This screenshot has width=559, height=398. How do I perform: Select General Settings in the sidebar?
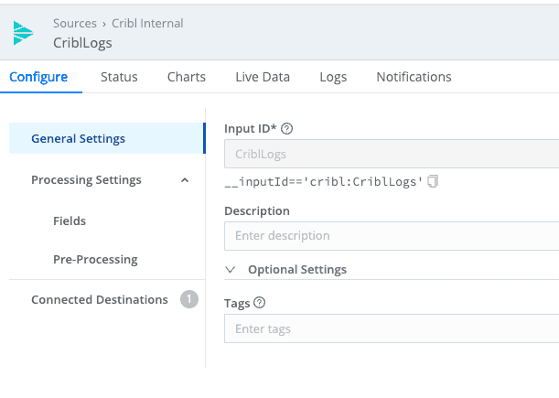(78, 139)
